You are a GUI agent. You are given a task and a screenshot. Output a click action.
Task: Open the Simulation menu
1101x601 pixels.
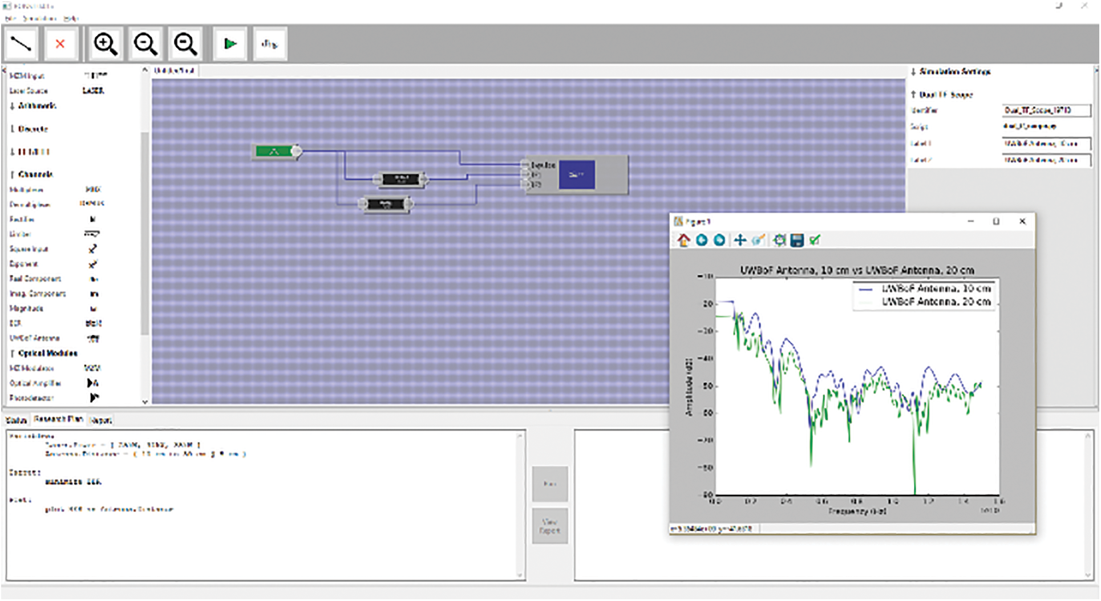pos(39,18)
